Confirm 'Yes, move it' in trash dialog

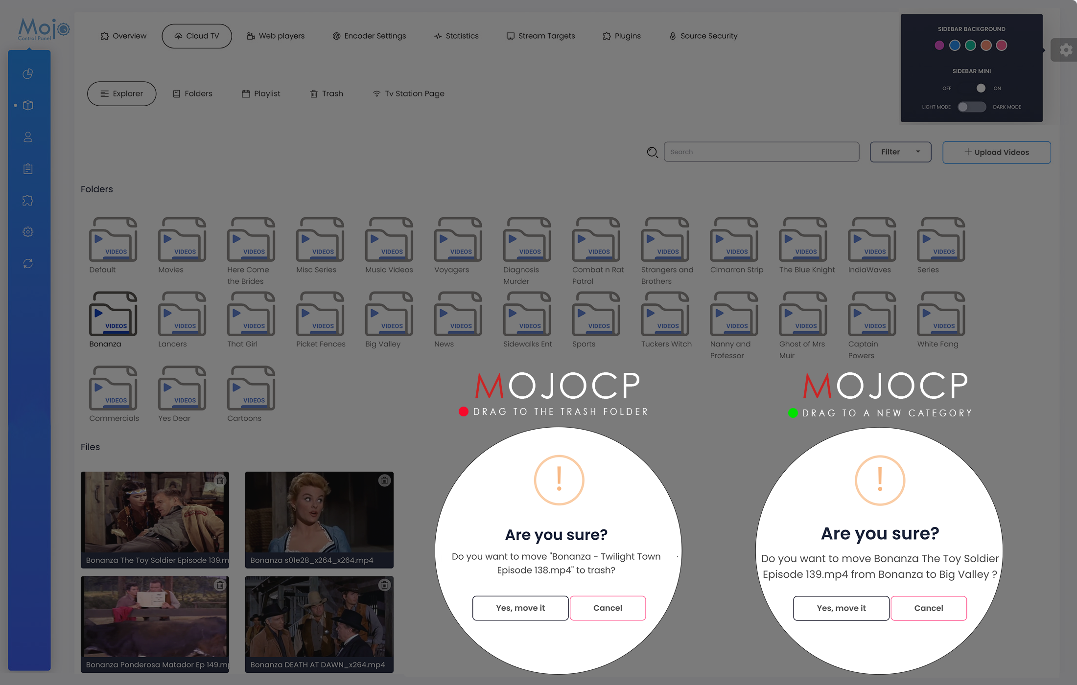tap(520, 608)
